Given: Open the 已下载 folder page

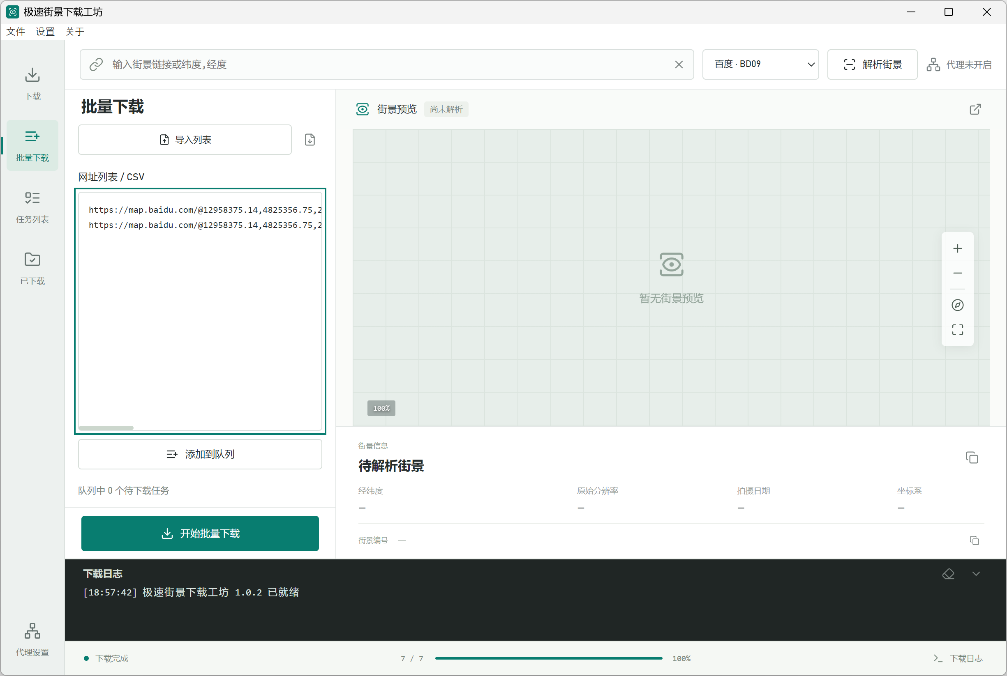Looking at the screenshot, I should (x=32, y=269).
